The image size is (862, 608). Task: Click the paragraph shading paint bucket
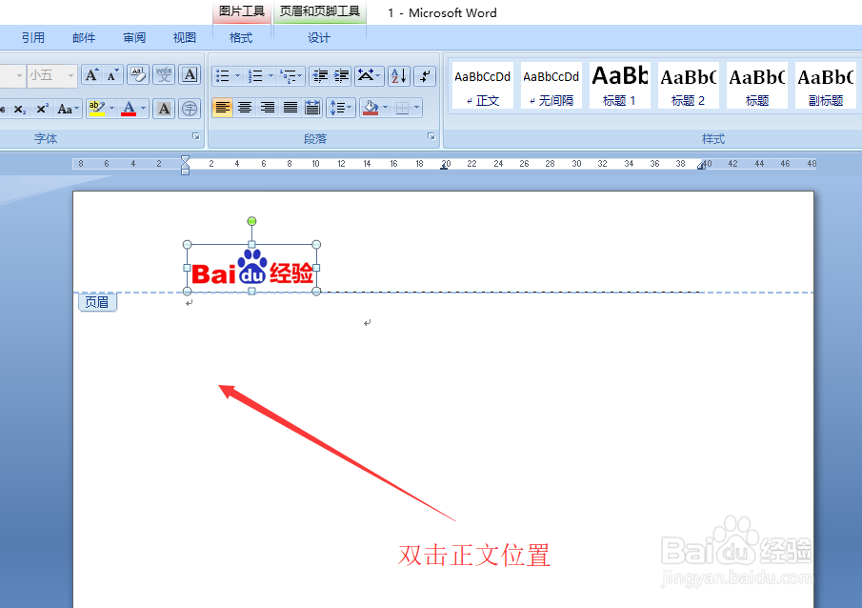(x=371, y=108)
